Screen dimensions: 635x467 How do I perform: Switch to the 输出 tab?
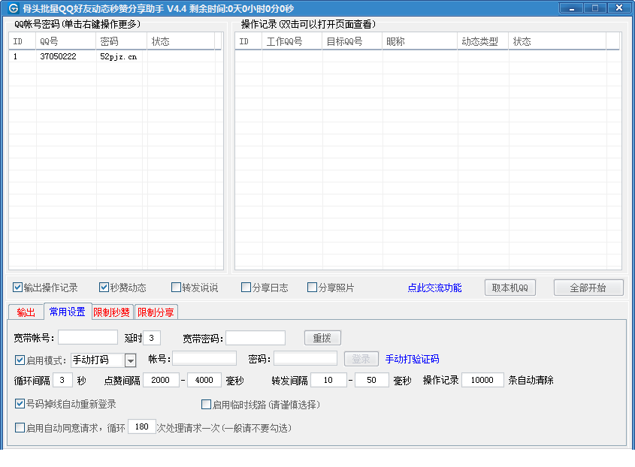(x=26, y=312)
